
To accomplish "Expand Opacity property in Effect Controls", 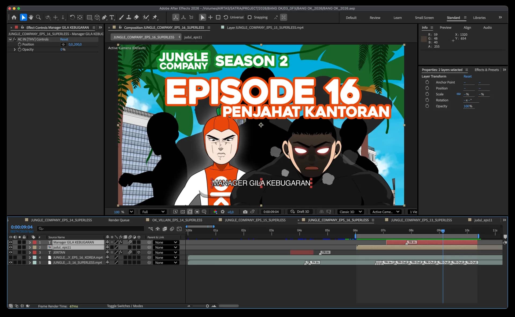I will [x=15, y=50].
